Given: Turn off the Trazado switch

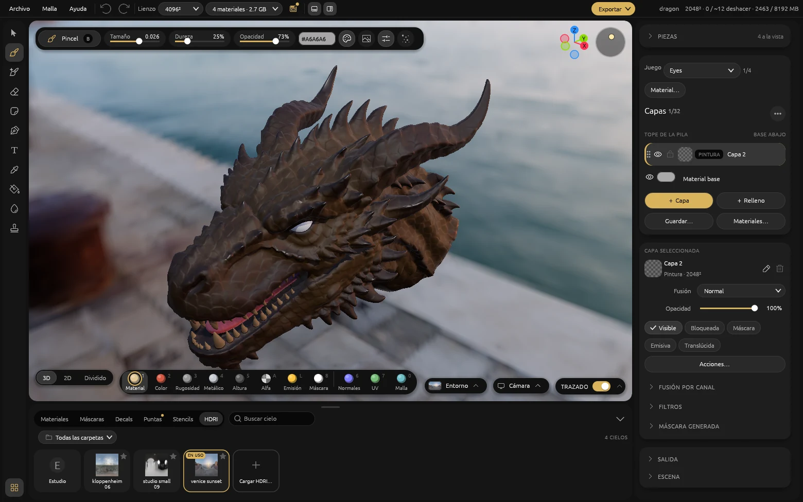Looking at the screenshot, I should tap(601, 386).
